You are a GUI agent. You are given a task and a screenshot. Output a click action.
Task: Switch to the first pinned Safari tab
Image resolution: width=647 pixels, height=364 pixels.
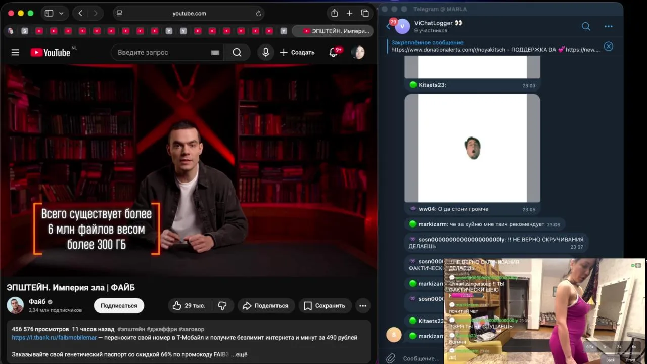pyautogui.click(x=10, y=31)
